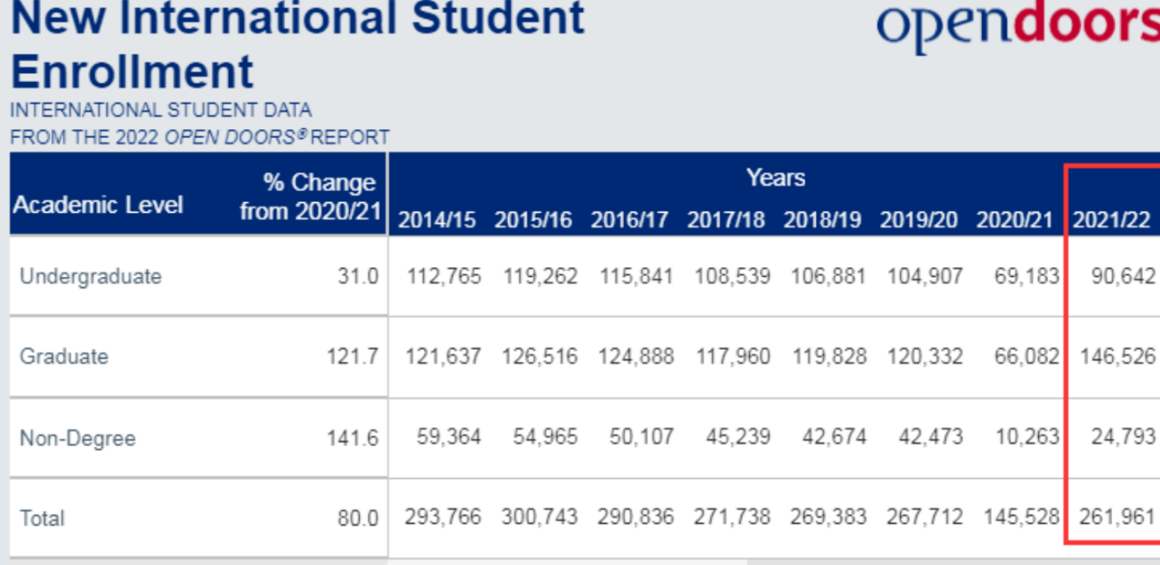
Task: Click the 2016/17 year column header
Action: [x=630, y=220]
